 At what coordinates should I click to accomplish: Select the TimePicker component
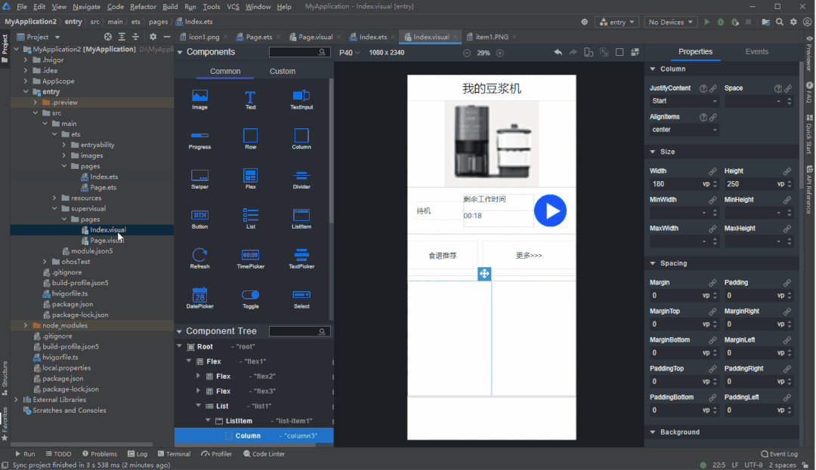tap(250, 259)
